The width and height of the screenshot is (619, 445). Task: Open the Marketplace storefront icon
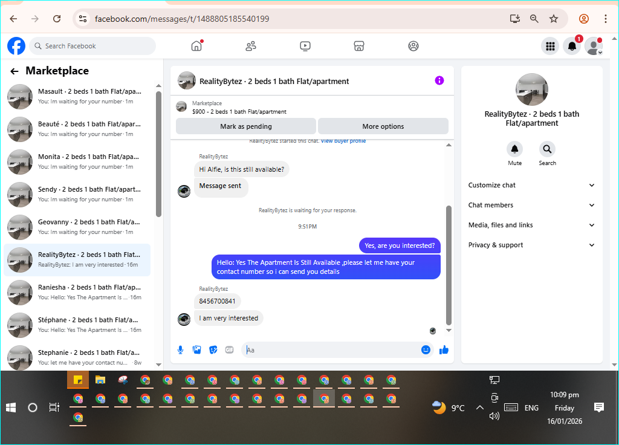[x=359, y=46]
